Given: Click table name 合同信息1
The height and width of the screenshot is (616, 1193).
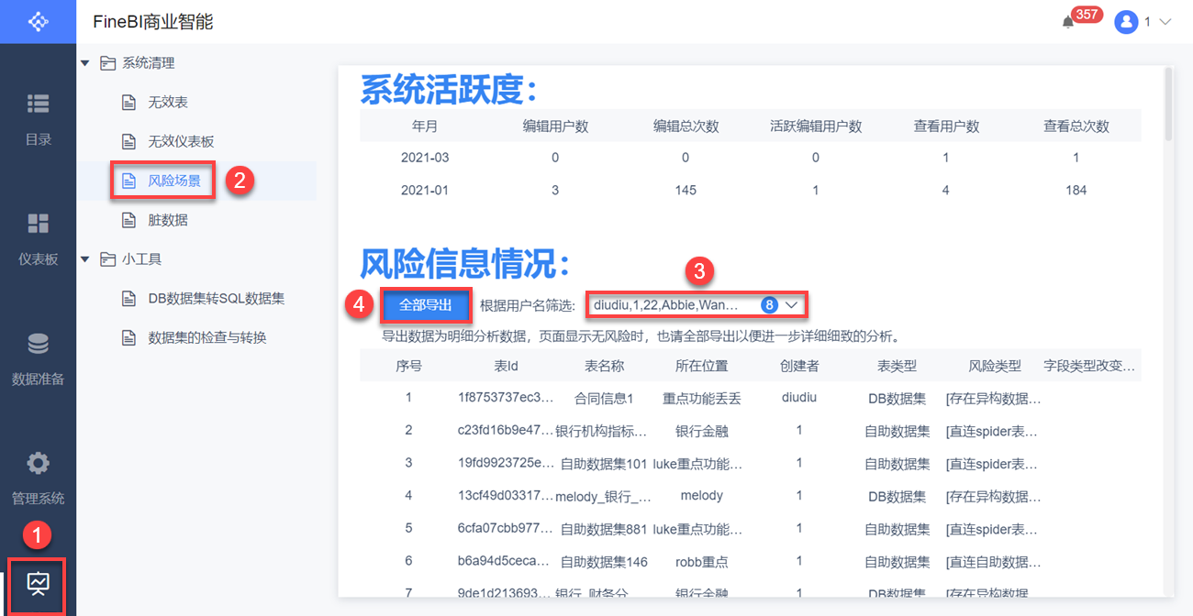Looking at the screenshot, I should click(x=604, y=399).
